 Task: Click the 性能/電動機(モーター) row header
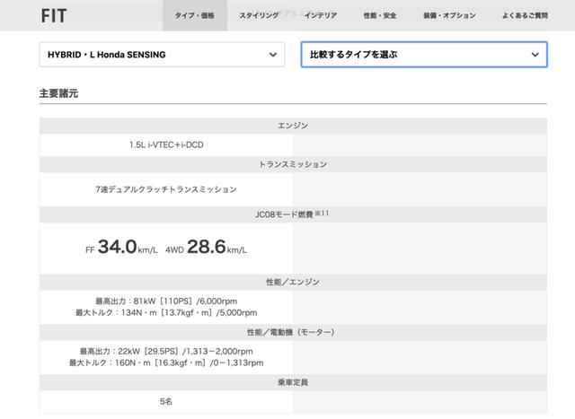tap(293, 332)
